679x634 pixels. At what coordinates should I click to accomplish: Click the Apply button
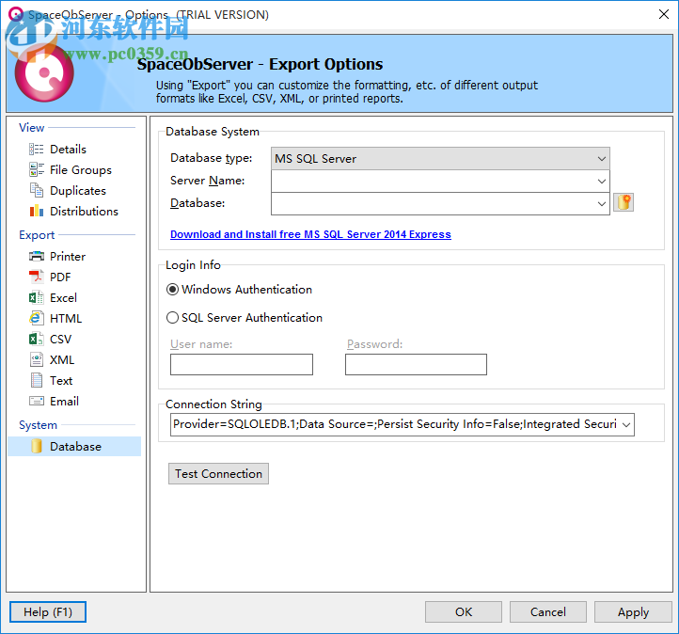633,612
